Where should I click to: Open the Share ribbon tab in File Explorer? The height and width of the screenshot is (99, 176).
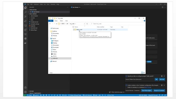(61, 21)
